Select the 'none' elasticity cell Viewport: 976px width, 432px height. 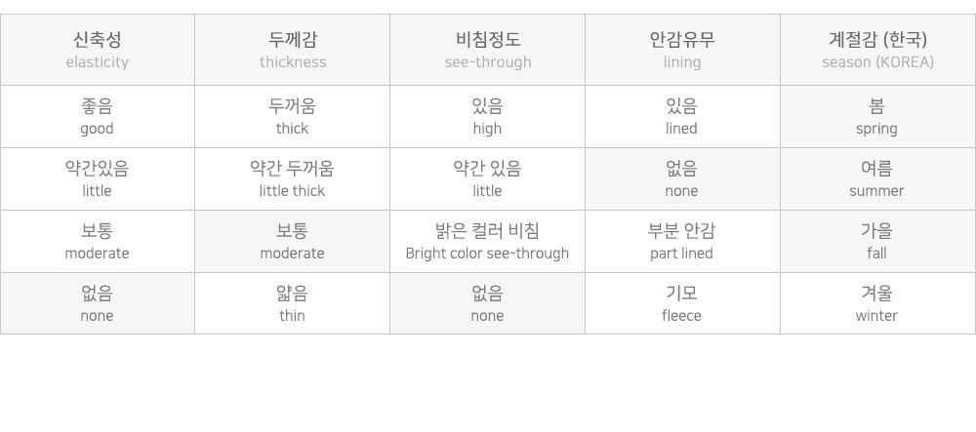[x=98, y=303]
